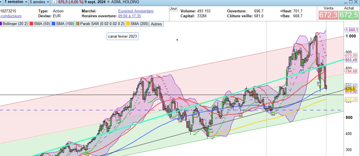Screen dimensions: 360x156
Task: Click the 879,98 price axis label
Action: coord(351,55)
